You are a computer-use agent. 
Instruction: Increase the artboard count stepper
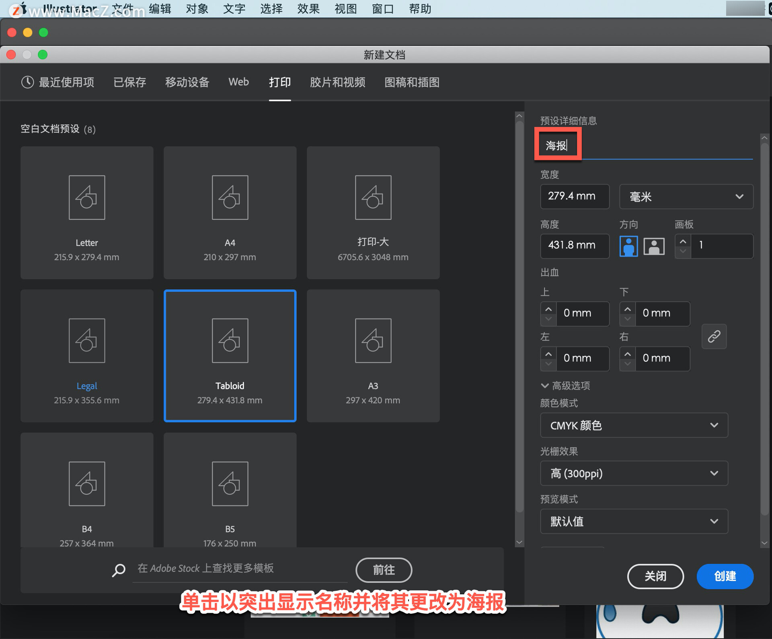pyautogui.click(x=683, y=241)
